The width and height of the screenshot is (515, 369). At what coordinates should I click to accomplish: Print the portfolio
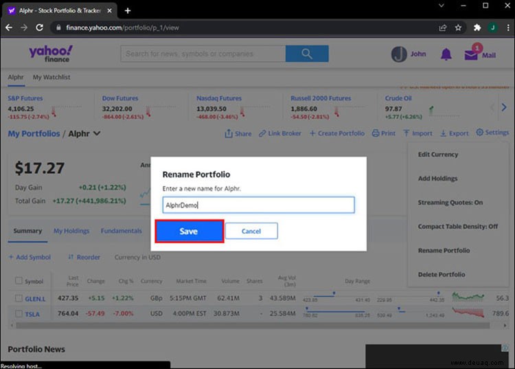point(384,133)
